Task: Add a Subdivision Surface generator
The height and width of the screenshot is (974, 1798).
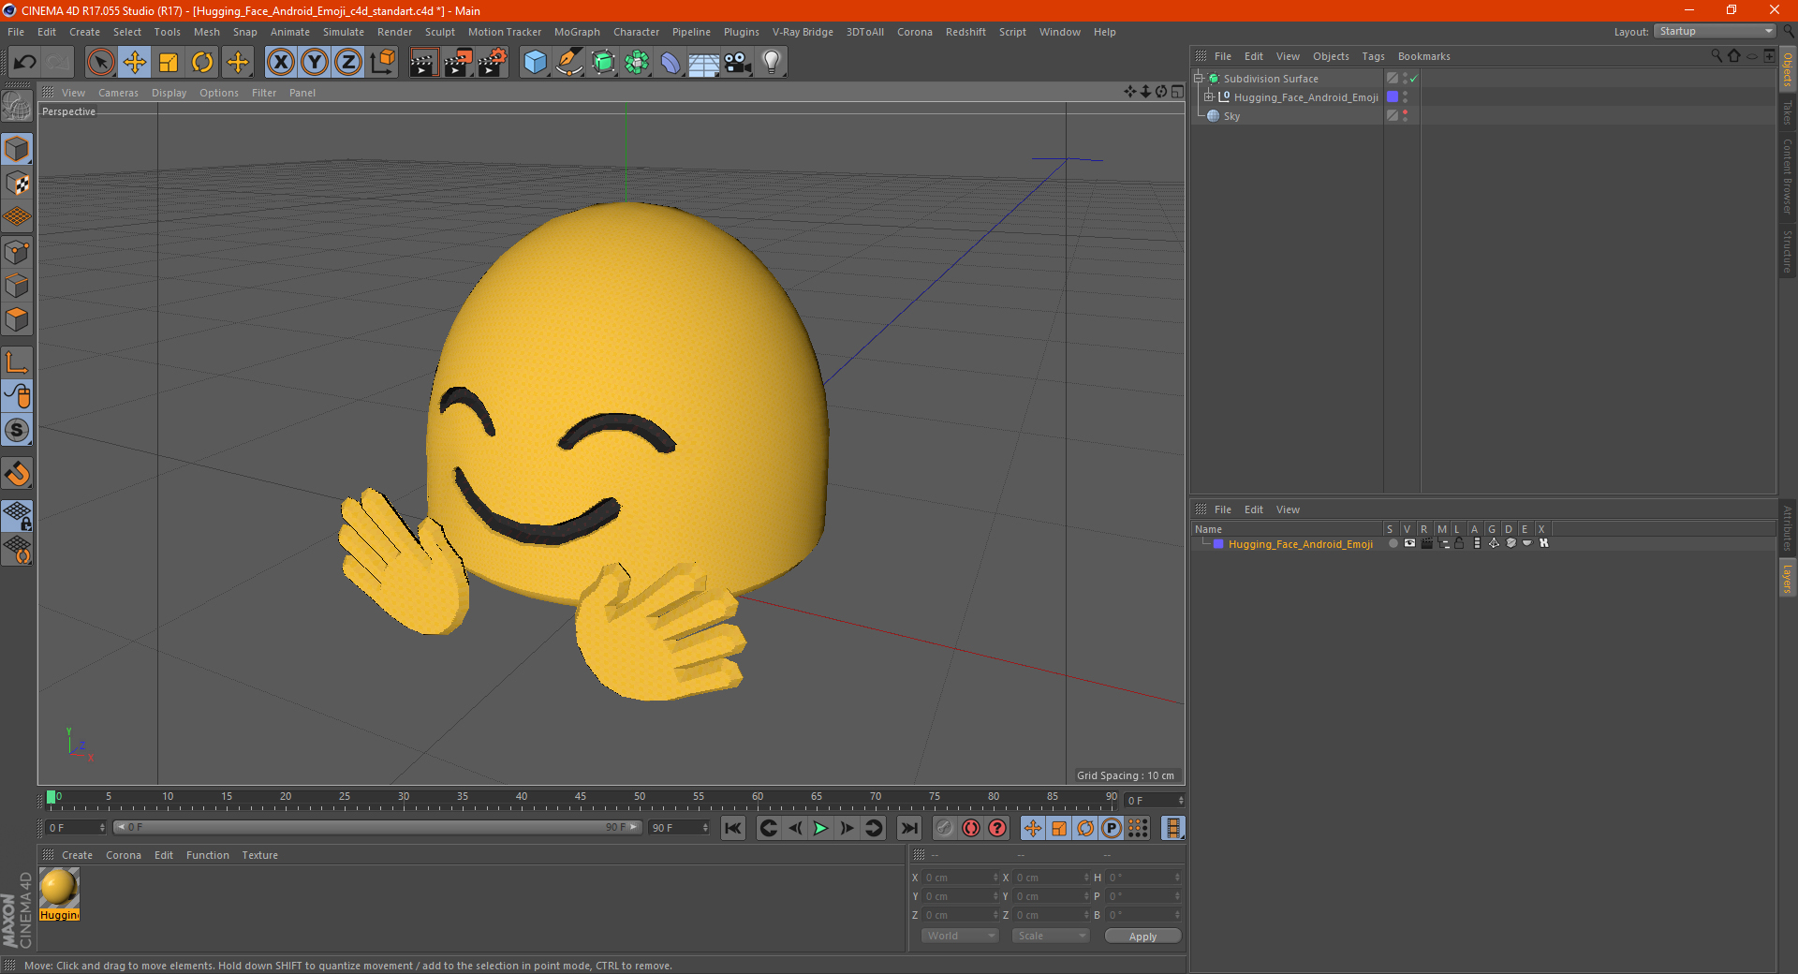Action: (603, 63)
